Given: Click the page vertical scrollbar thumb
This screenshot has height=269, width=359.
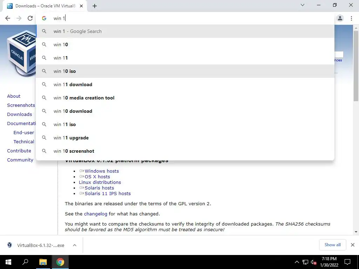Looking at the screenshot, I should tap(356, 66).
